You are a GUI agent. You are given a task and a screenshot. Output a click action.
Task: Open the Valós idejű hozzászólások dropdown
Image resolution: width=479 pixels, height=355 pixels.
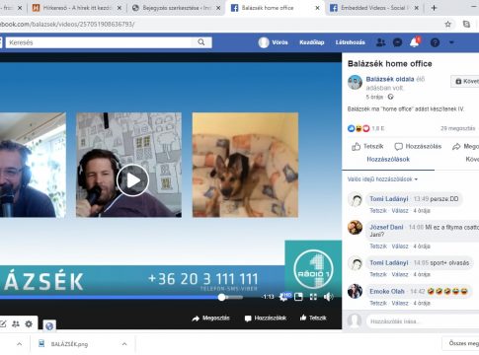coord(382,179)
